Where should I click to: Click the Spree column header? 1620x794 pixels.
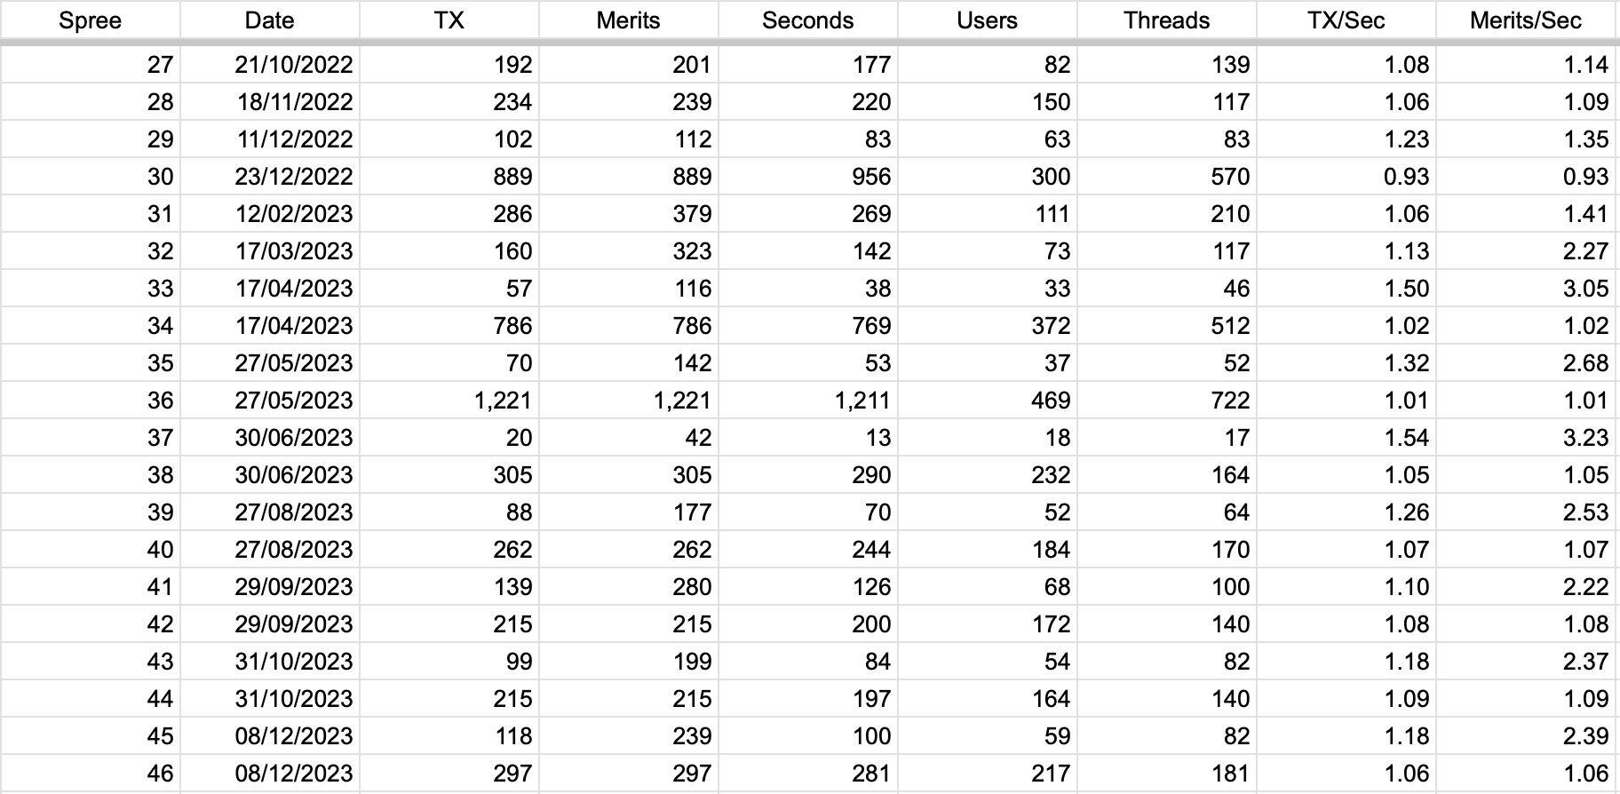(x=90, y=20)
